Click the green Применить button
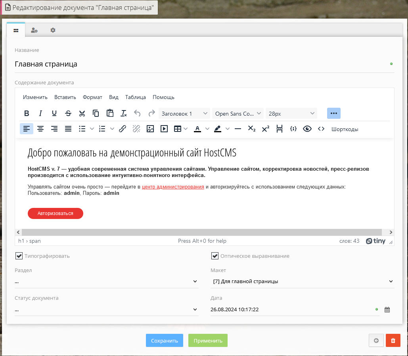The height and width of the screenshot is (356, 408). [208, 341]
